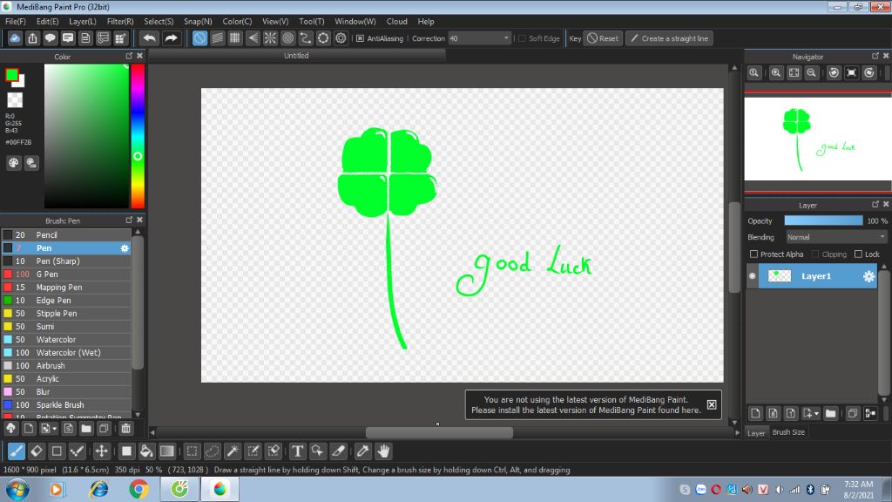
Task: Choose the Airbrush brush
Action: 66,366
